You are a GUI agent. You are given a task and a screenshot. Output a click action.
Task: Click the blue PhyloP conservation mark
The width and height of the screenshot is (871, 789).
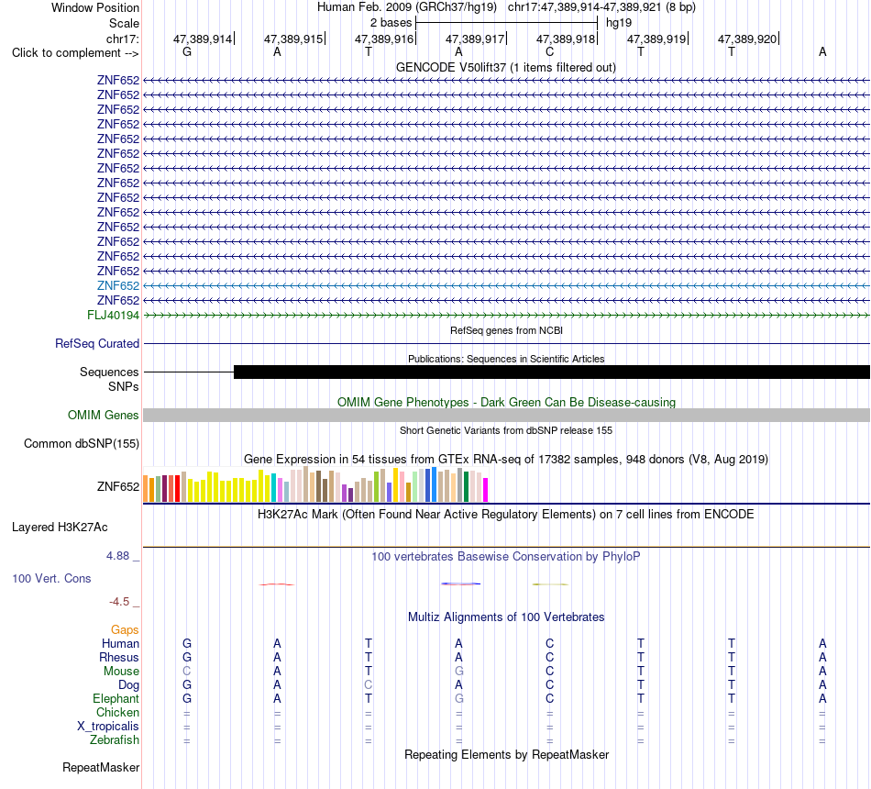[x=461, y=583]
